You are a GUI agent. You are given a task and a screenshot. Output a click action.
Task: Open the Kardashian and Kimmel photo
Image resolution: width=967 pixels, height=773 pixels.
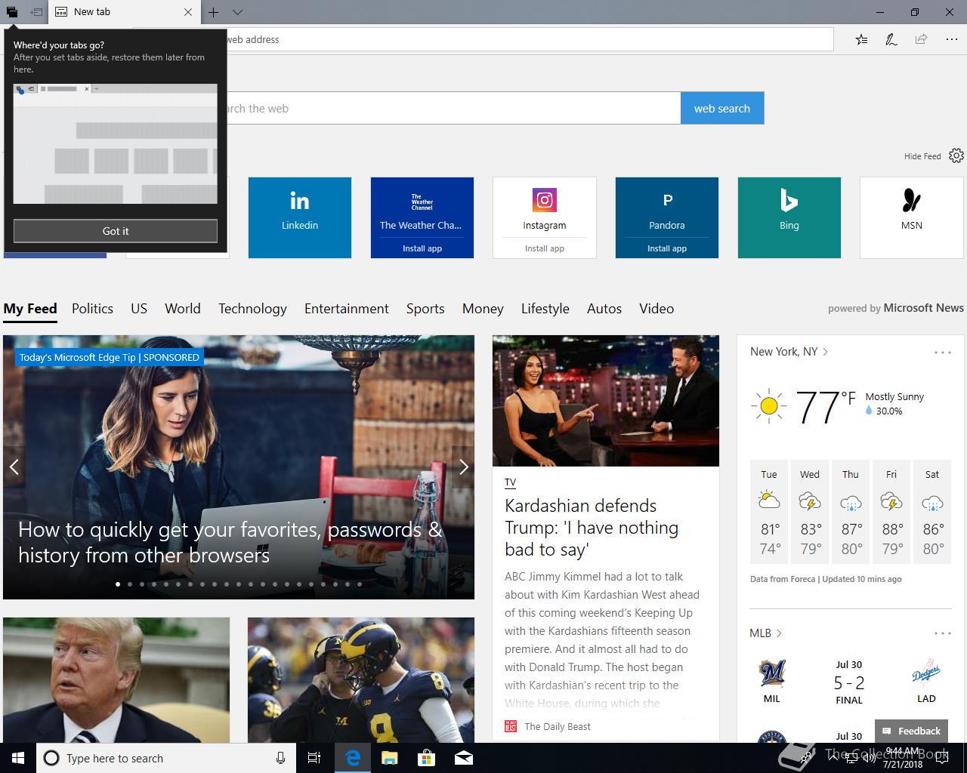[606, 401]
